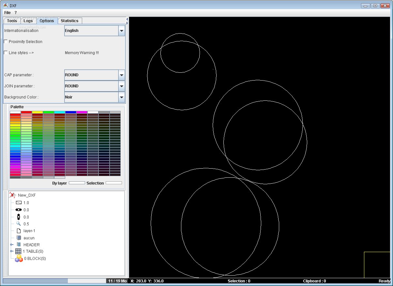Expand the HEADER tree node

pyautogui.click(x=11, y=245)
